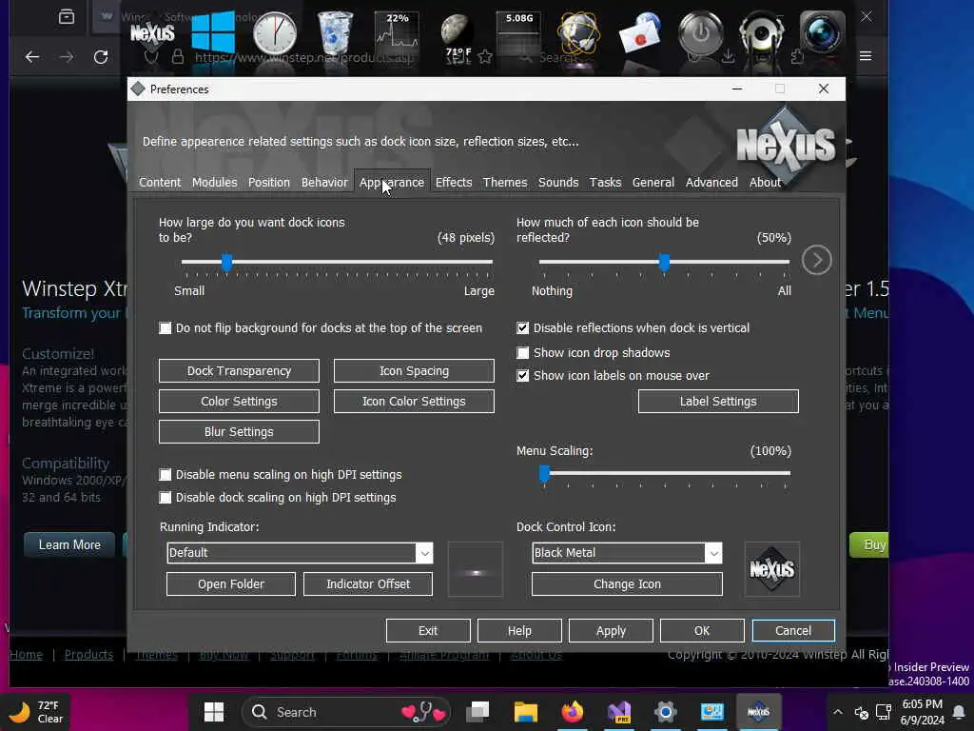
Task: Open the Advanced tab
Action: click(x=711, y=182)
